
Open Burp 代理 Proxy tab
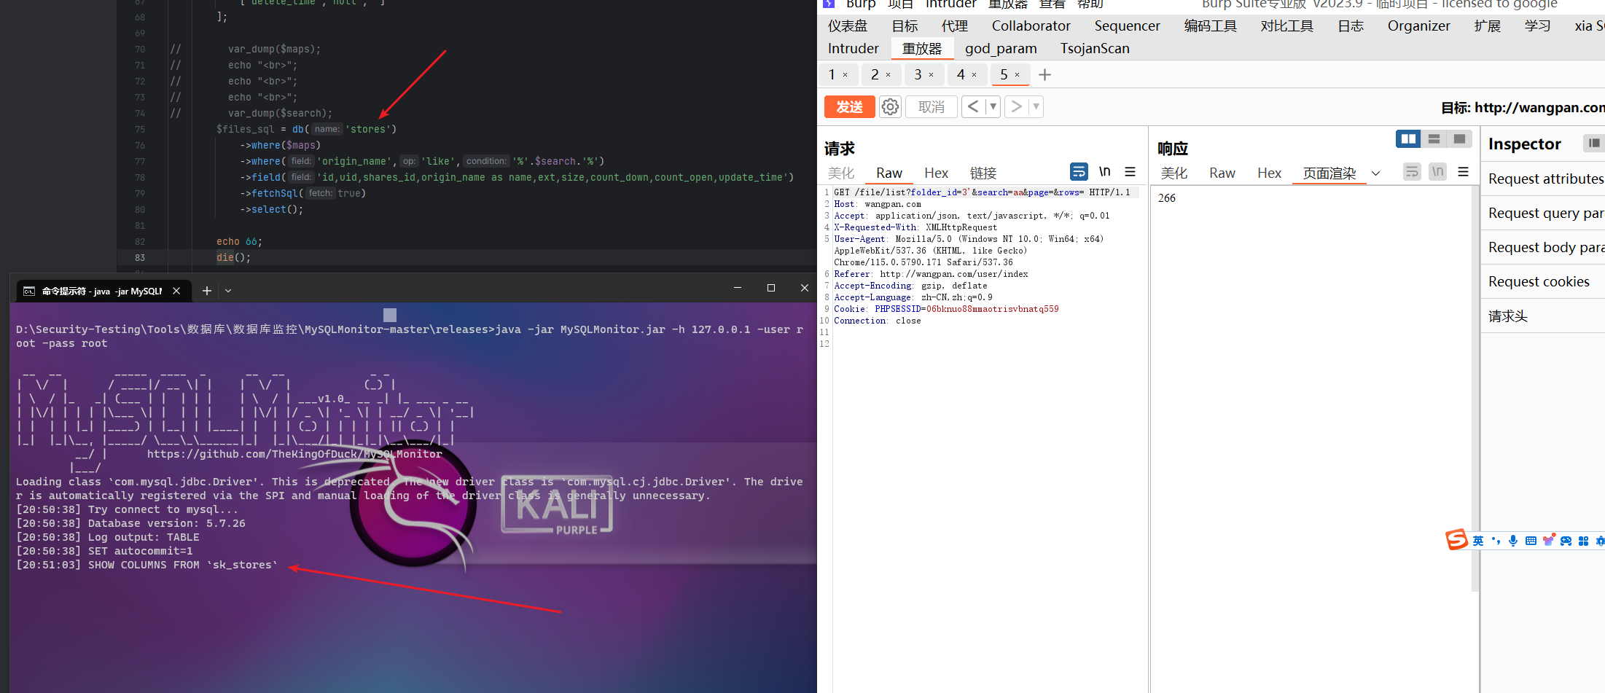tap(954, 26)
